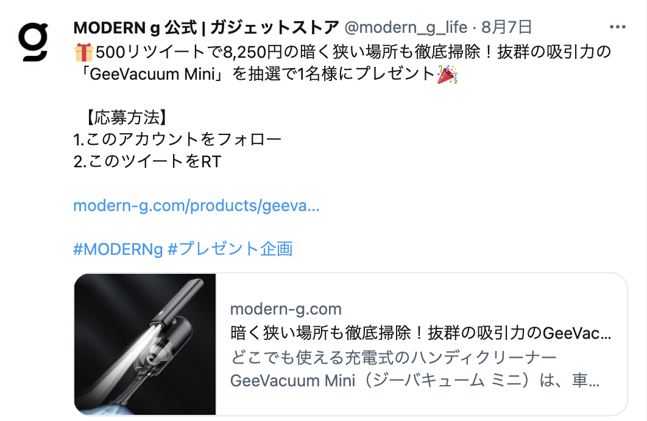Click 「GeeVacuum Mini」 text in tweet body
647x421 pixels.
(152, 74)
